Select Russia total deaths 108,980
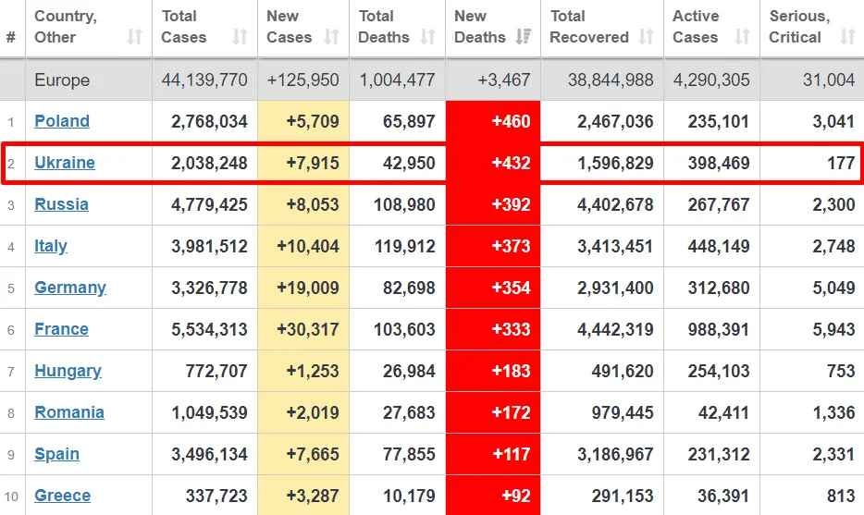Screen dimensions: 864x515 pos(404,204)
